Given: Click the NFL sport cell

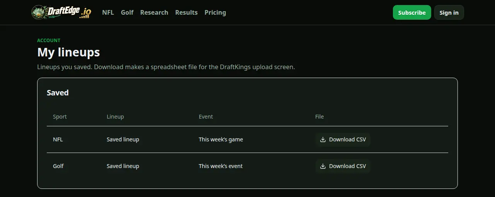Looking at the screenshot, I should coord(58,139).
